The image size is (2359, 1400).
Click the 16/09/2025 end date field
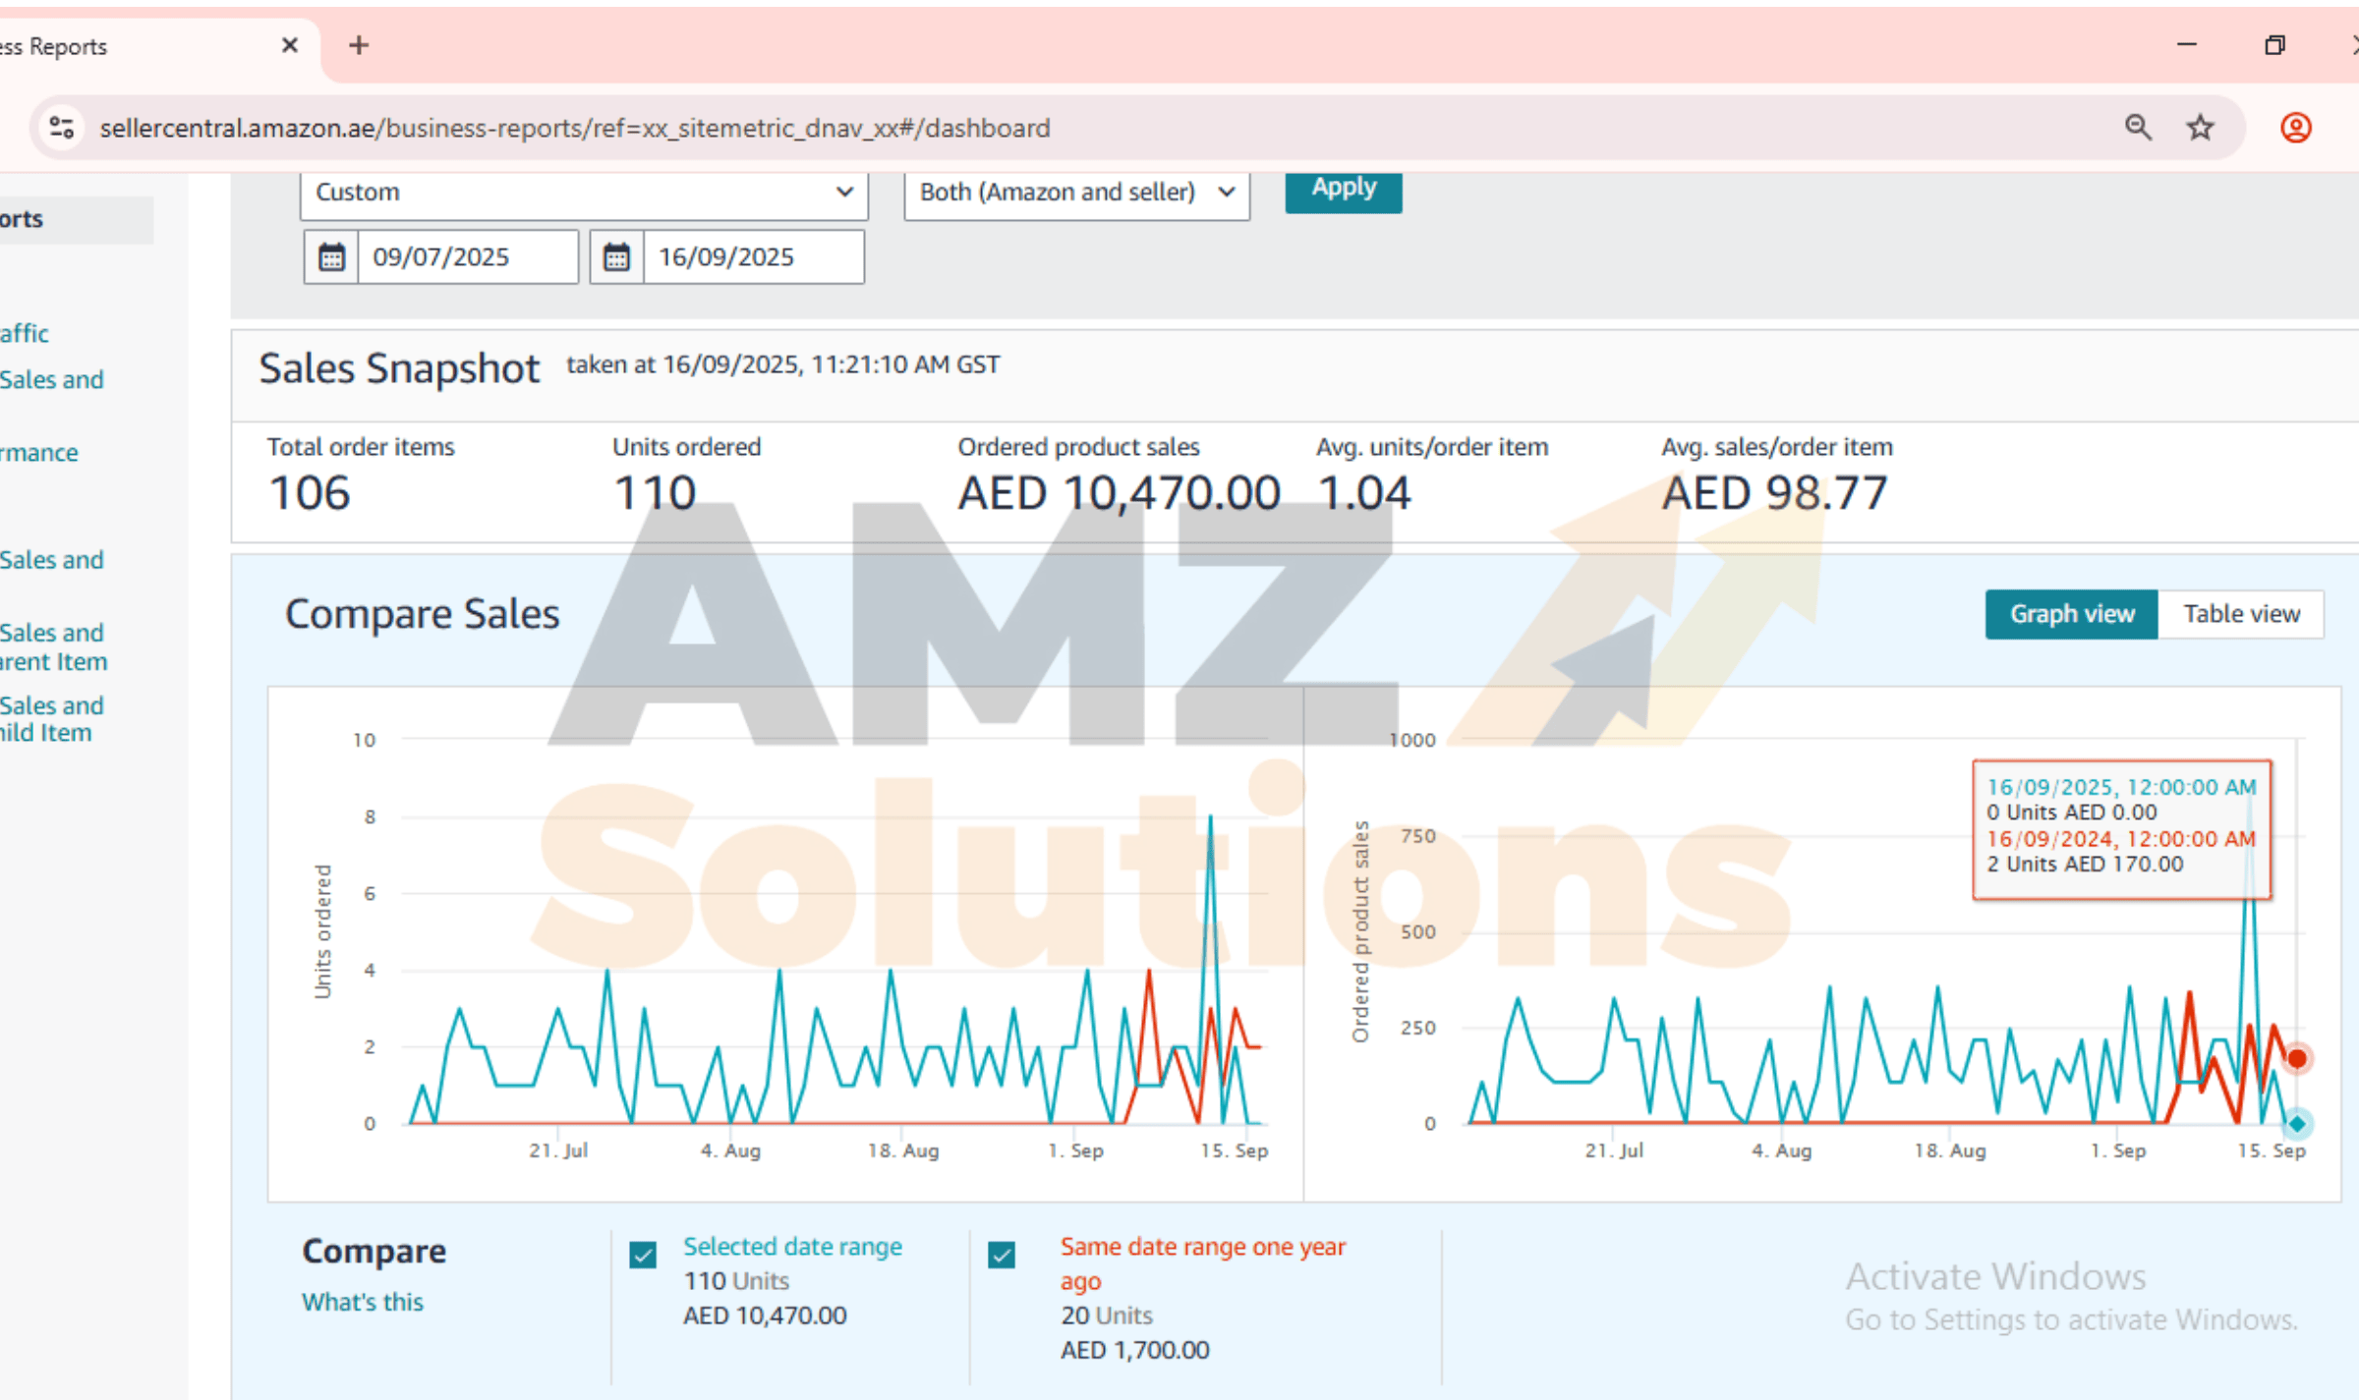pos(752,257)
